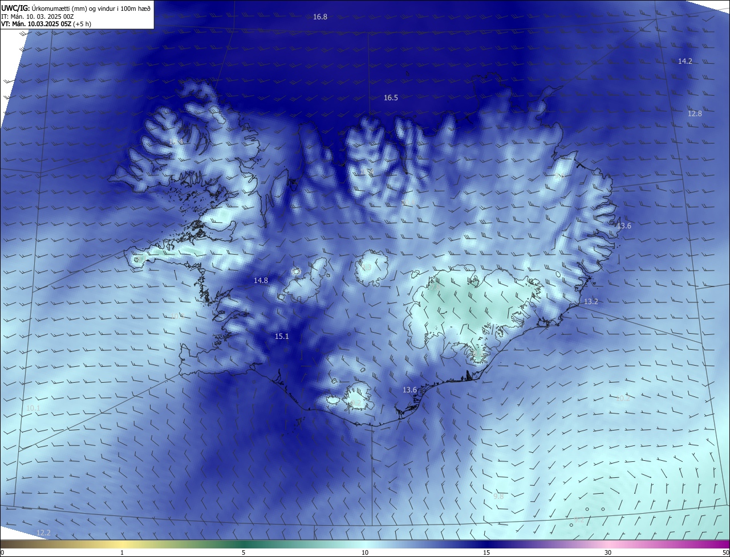This screenshot has width=730, height=557.
Task: Click the 13.2 value label
Action: click(x=591, y=301)
